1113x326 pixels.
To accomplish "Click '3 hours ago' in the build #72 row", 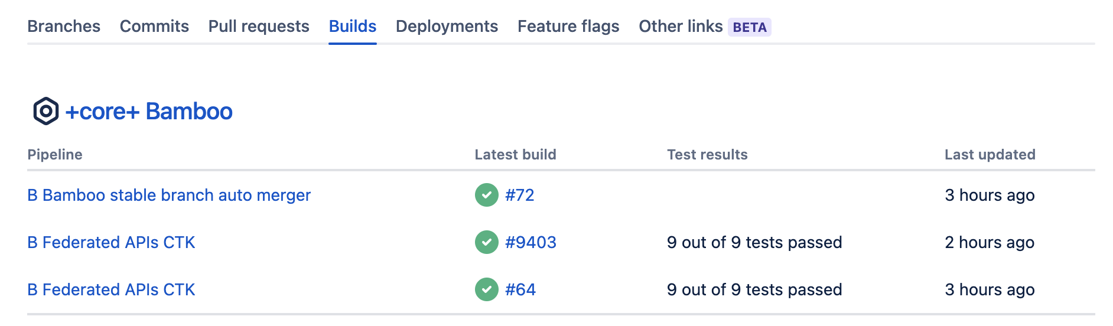I will coord(990,195).
